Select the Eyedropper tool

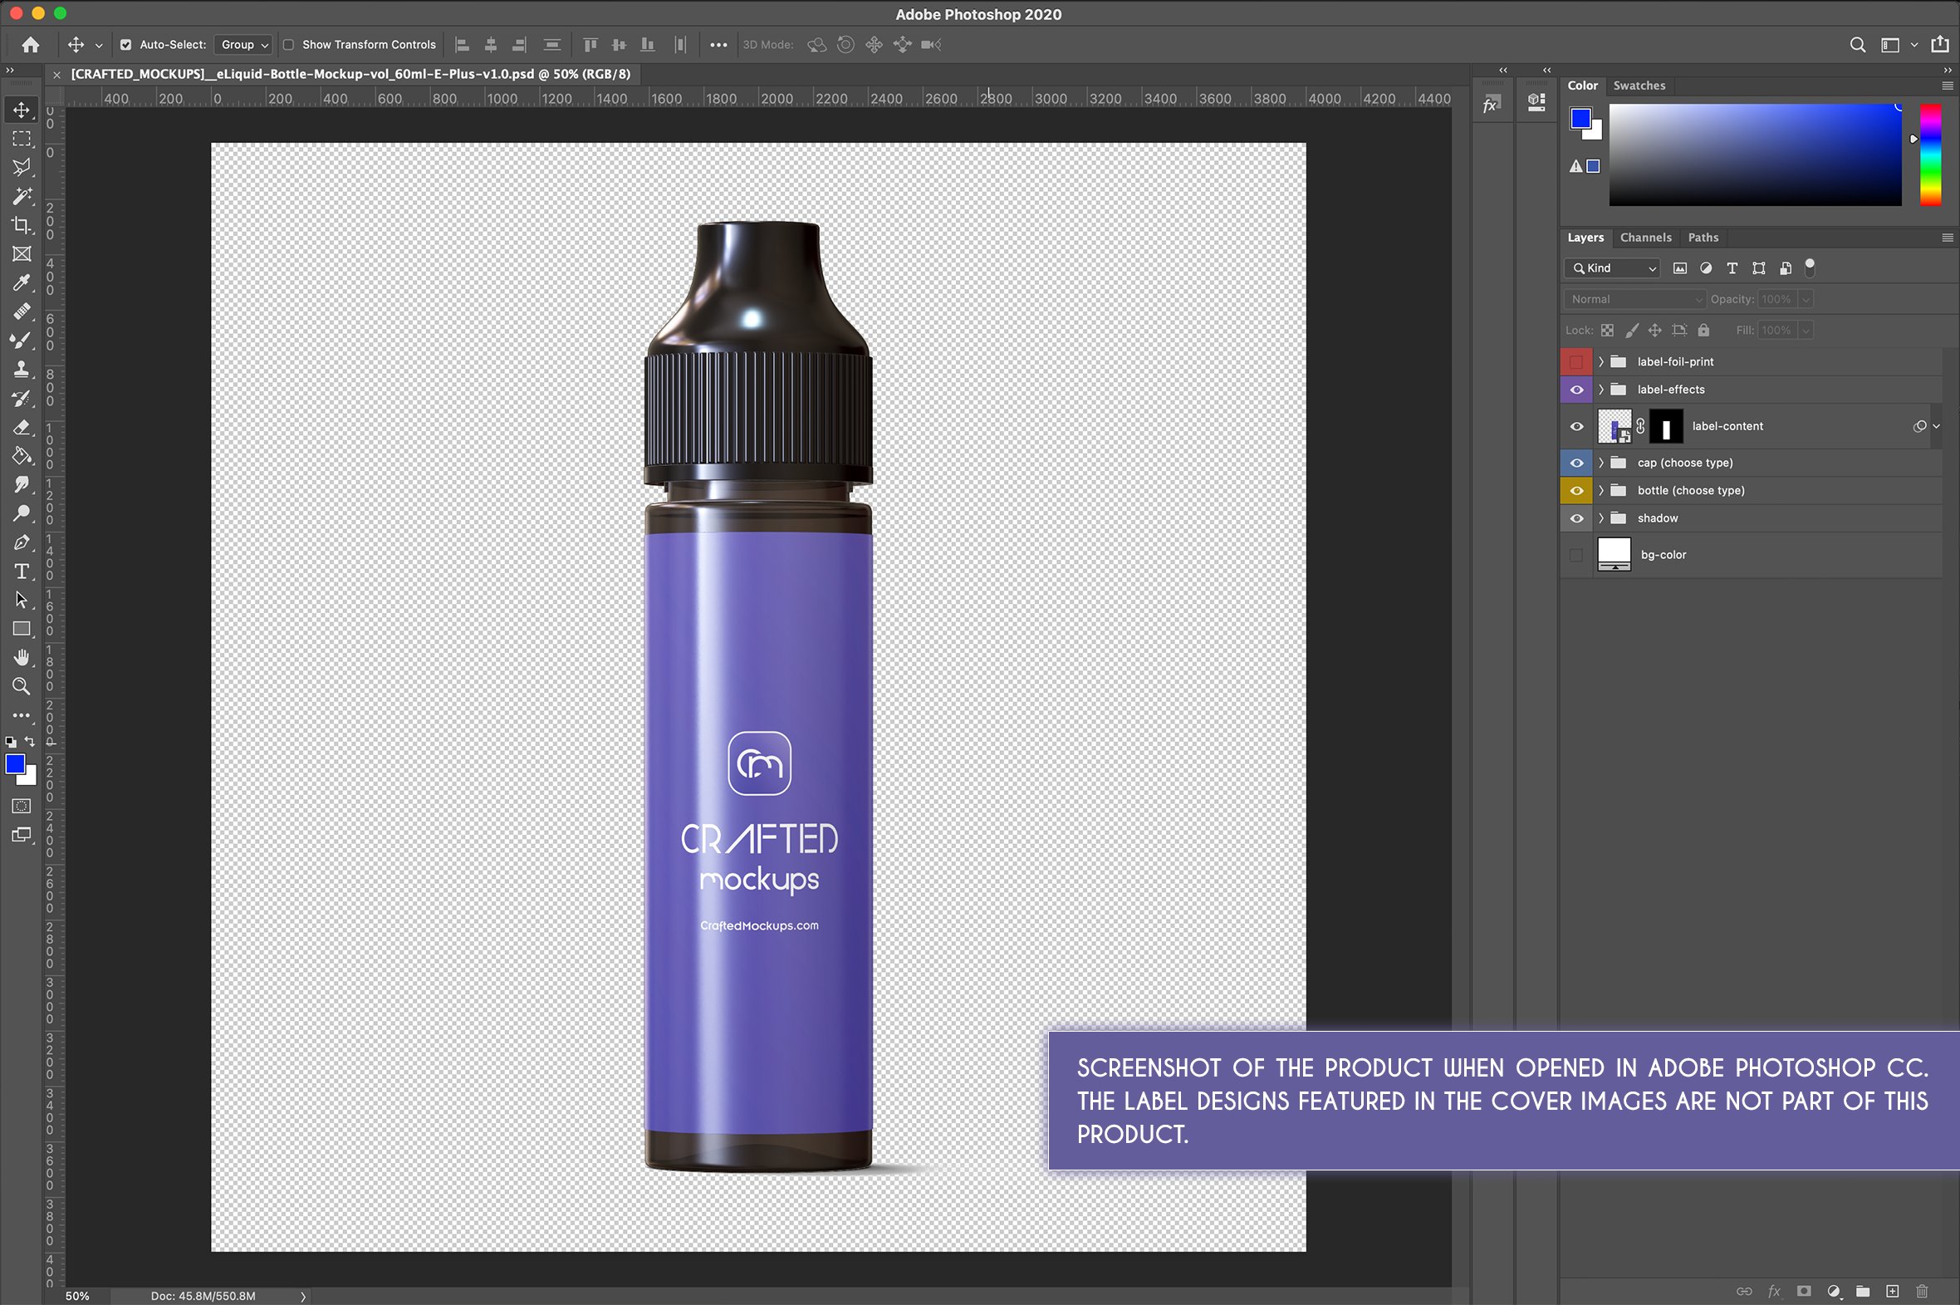click(22, 283)
